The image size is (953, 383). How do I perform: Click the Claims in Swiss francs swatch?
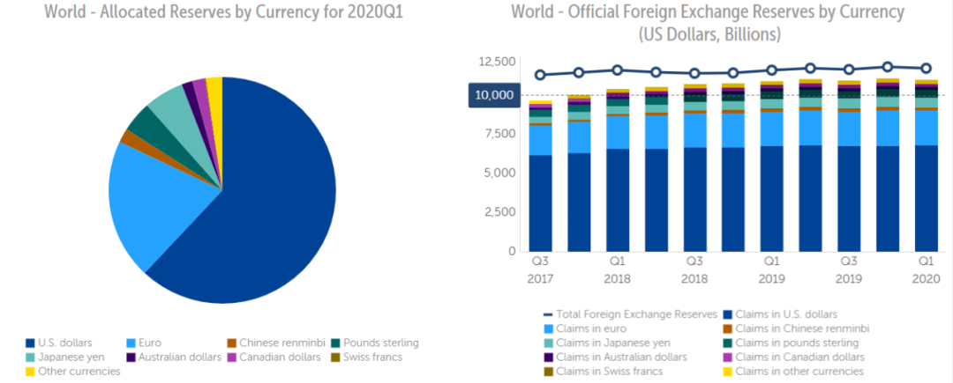[x=547, y=371]
